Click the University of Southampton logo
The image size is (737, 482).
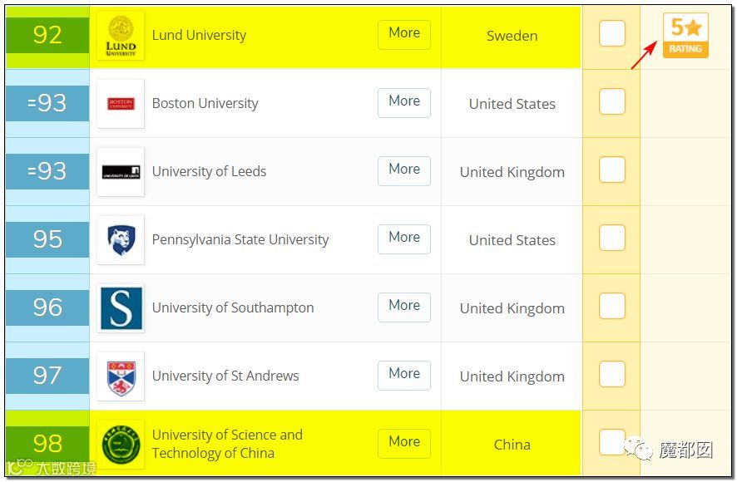pos(121,308)
